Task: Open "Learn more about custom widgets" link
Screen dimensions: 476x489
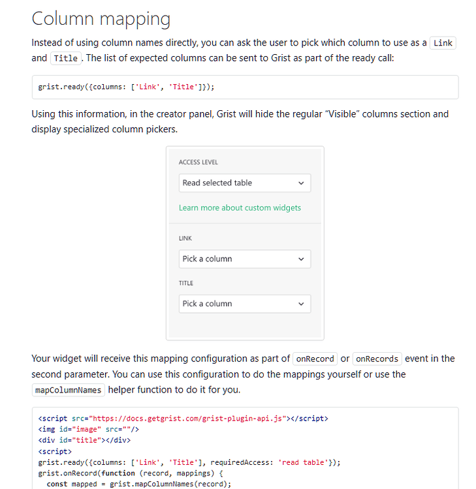Action: point(240,208)
